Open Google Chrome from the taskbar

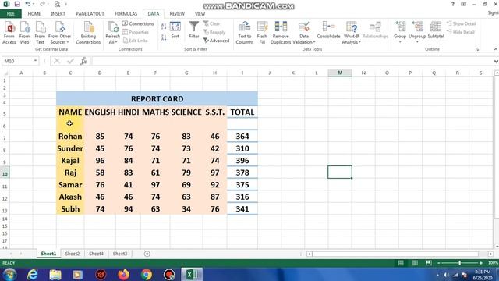coord(147,274)
